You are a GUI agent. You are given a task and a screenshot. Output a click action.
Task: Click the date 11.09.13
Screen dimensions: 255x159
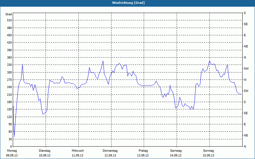coord(77,156)
